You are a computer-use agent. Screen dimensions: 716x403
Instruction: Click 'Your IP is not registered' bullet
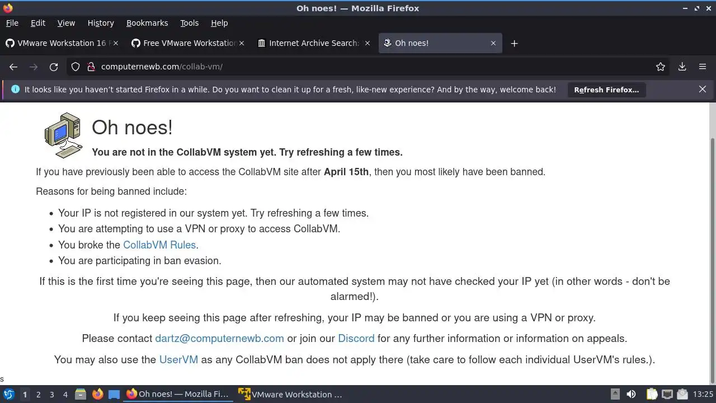(213, 213)
